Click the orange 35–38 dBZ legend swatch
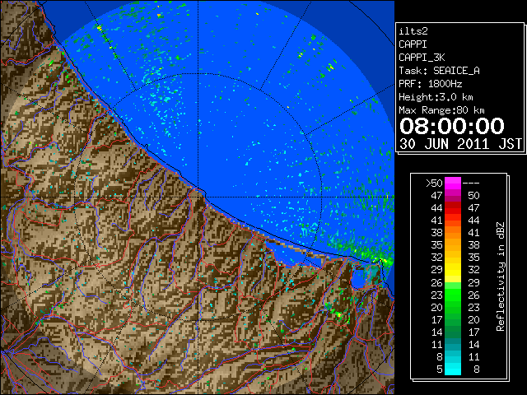527x395 pixels. tap(453, 245)
